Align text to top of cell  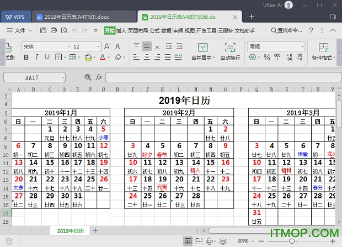tap(136, 46)
